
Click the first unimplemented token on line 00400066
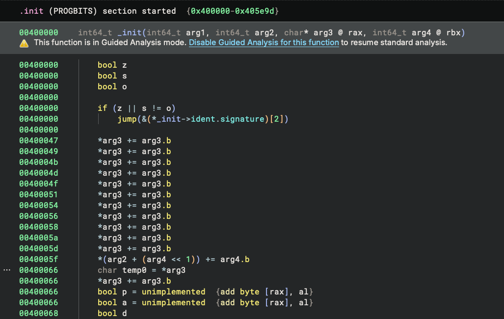tap(173, 292)
